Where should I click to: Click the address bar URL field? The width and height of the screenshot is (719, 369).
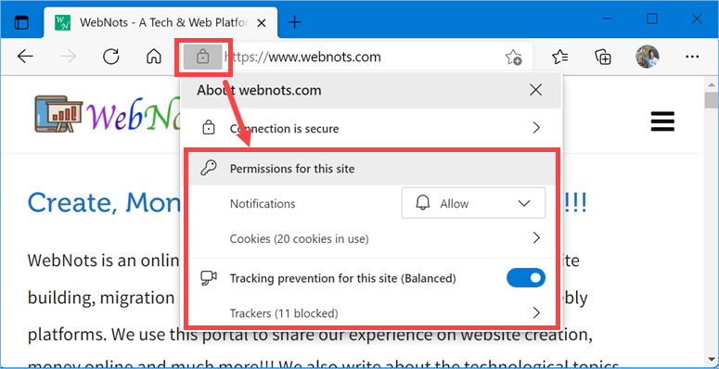click(362, 57)
